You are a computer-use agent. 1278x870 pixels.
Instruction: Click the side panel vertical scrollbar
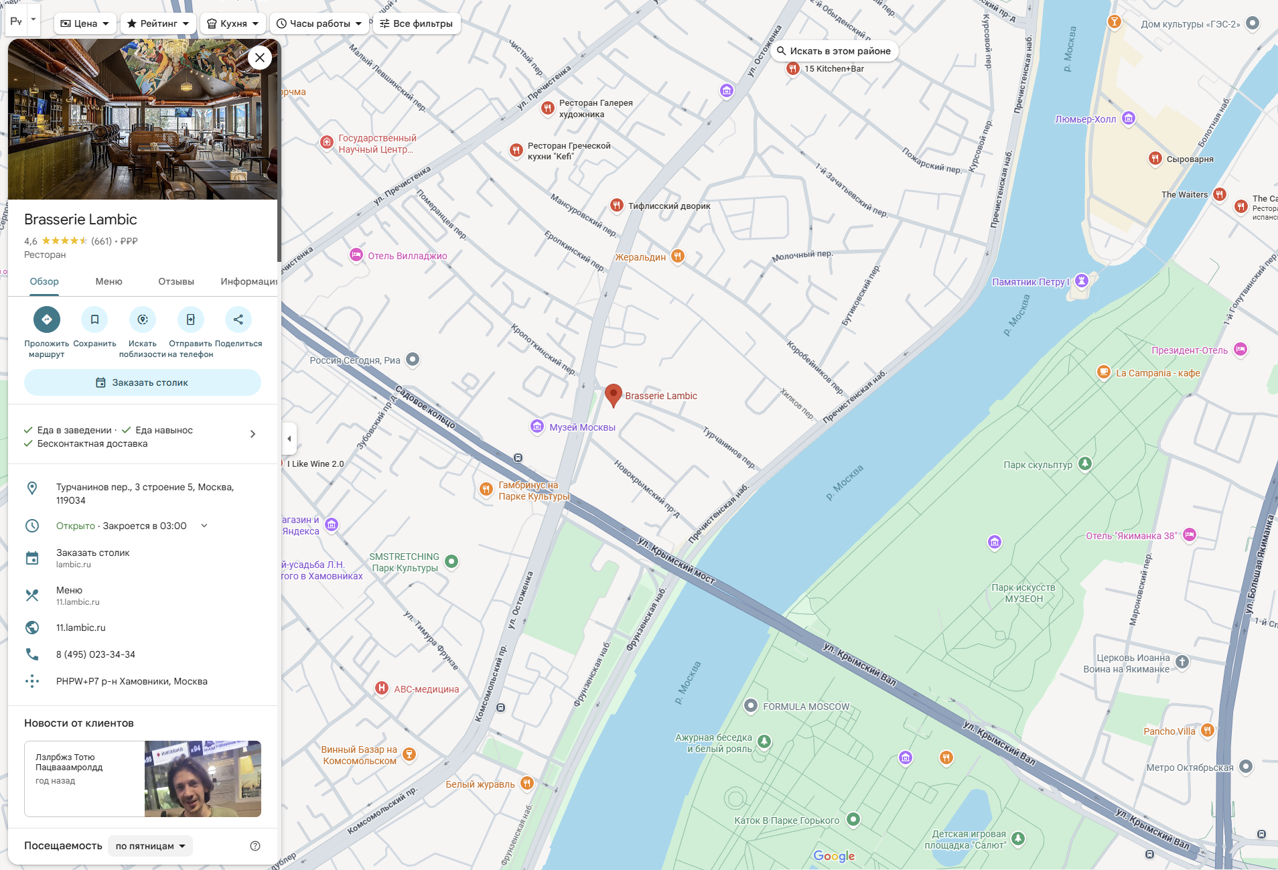(279, 151)
